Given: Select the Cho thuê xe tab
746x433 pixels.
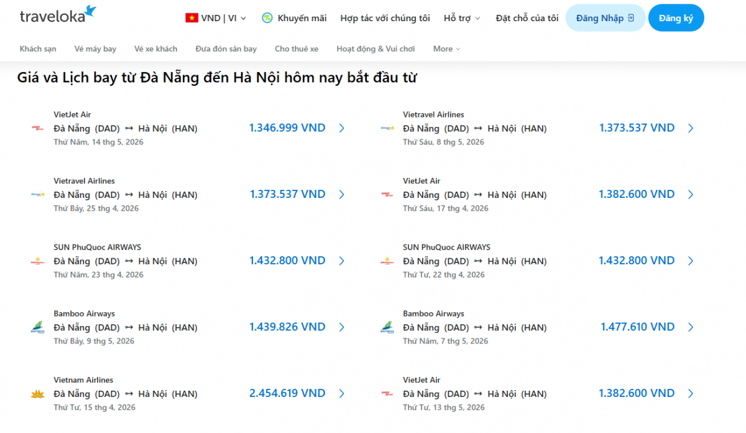Looking at the screenshot, I should click(x=297, y=49).
